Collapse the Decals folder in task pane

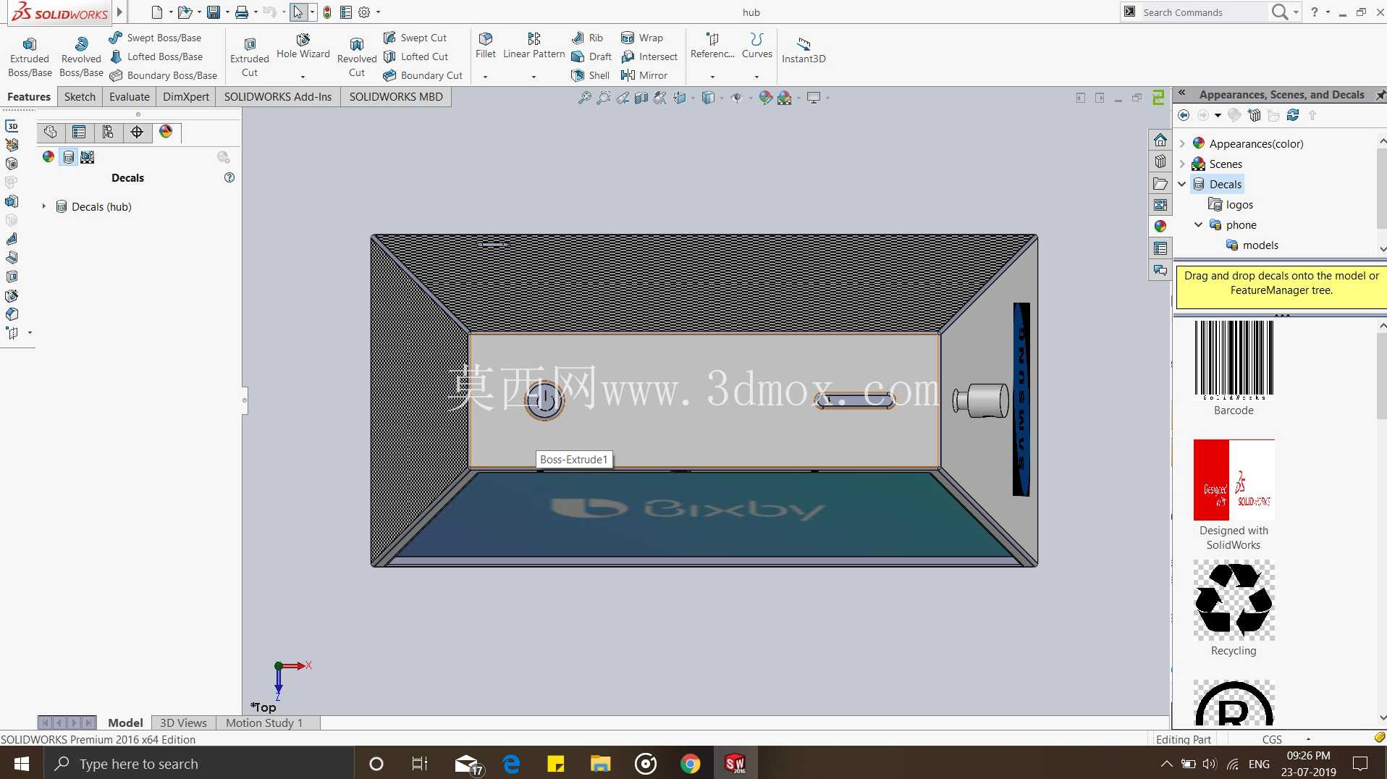[x=1182, y=184]
